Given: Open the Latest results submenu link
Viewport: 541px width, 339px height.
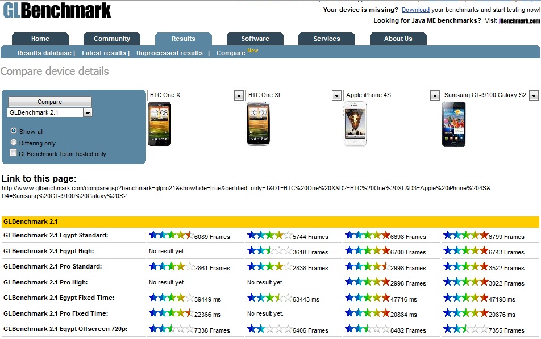Looking at the screenshot, I should coord(104,53).
